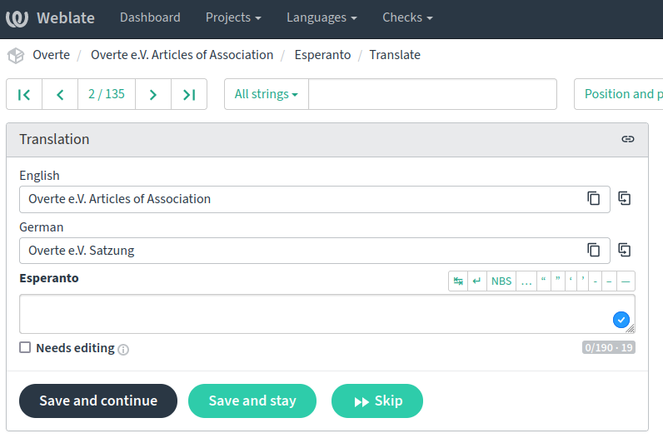Focus the Esperanto translation textarea

tap(327, 314)
